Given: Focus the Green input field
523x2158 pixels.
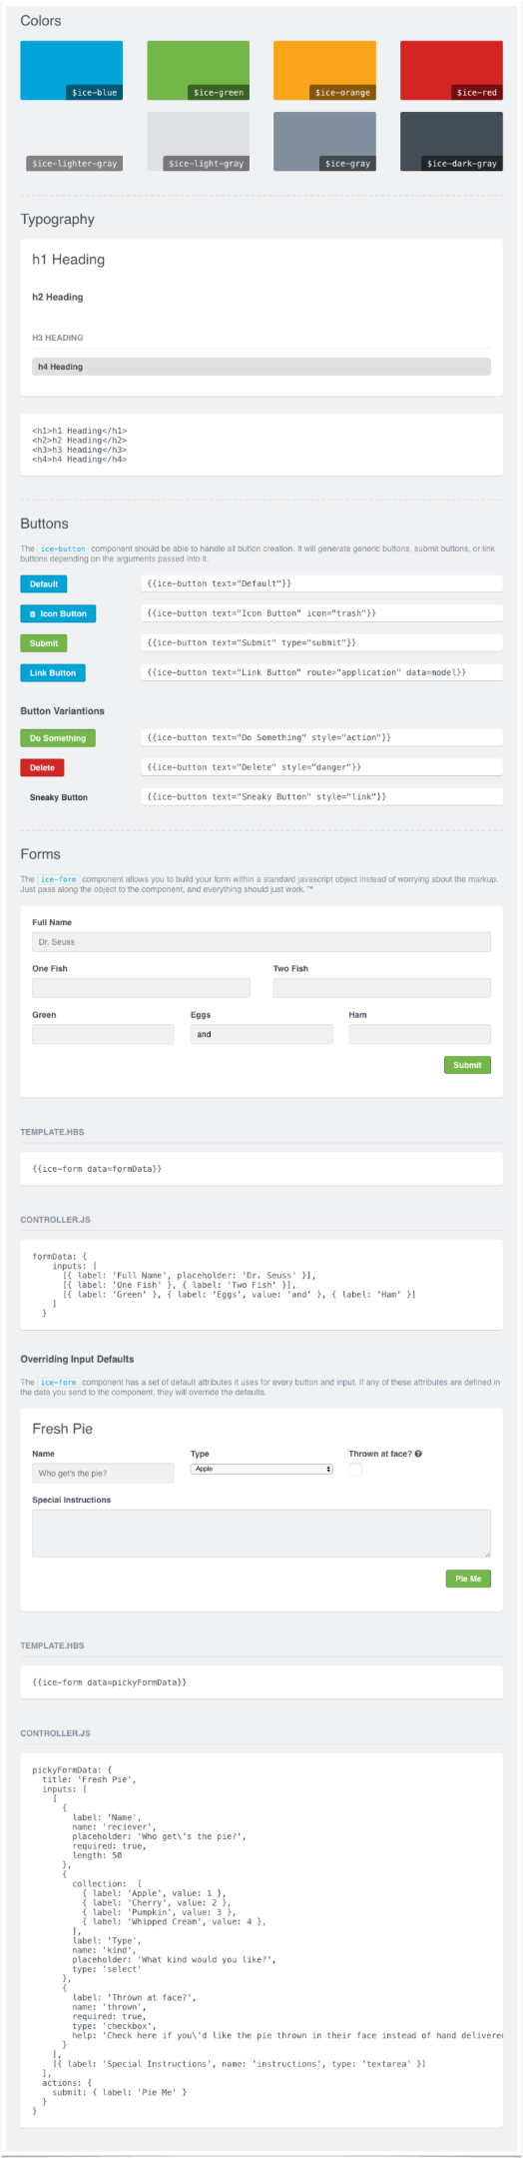Looking at the screenshot, I should (x=103, y=1034).
